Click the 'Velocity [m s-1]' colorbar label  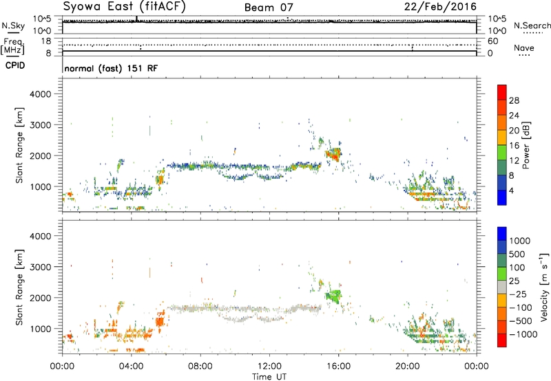(544, 287)
